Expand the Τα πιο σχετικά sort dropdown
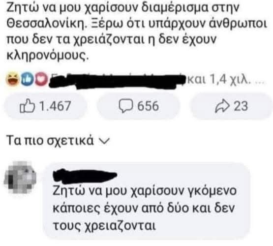Image resolution: width=273 pixels, height=246 pixels. pos(58,140)
